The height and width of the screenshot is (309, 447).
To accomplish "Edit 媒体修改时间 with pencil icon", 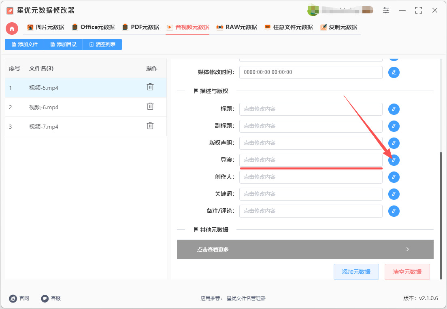I will (394, 72).
